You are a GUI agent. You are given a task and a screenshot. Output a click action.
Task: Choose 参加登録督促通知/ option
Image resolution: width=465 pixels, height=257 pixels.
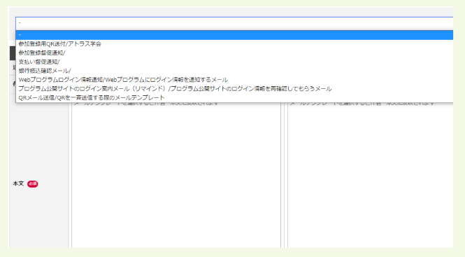coord(234,53)
